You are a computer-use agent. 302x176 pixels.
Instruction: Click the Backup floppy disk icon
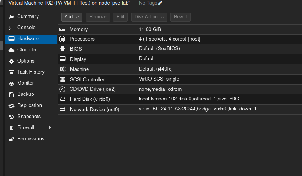click(x=12, y=95)
